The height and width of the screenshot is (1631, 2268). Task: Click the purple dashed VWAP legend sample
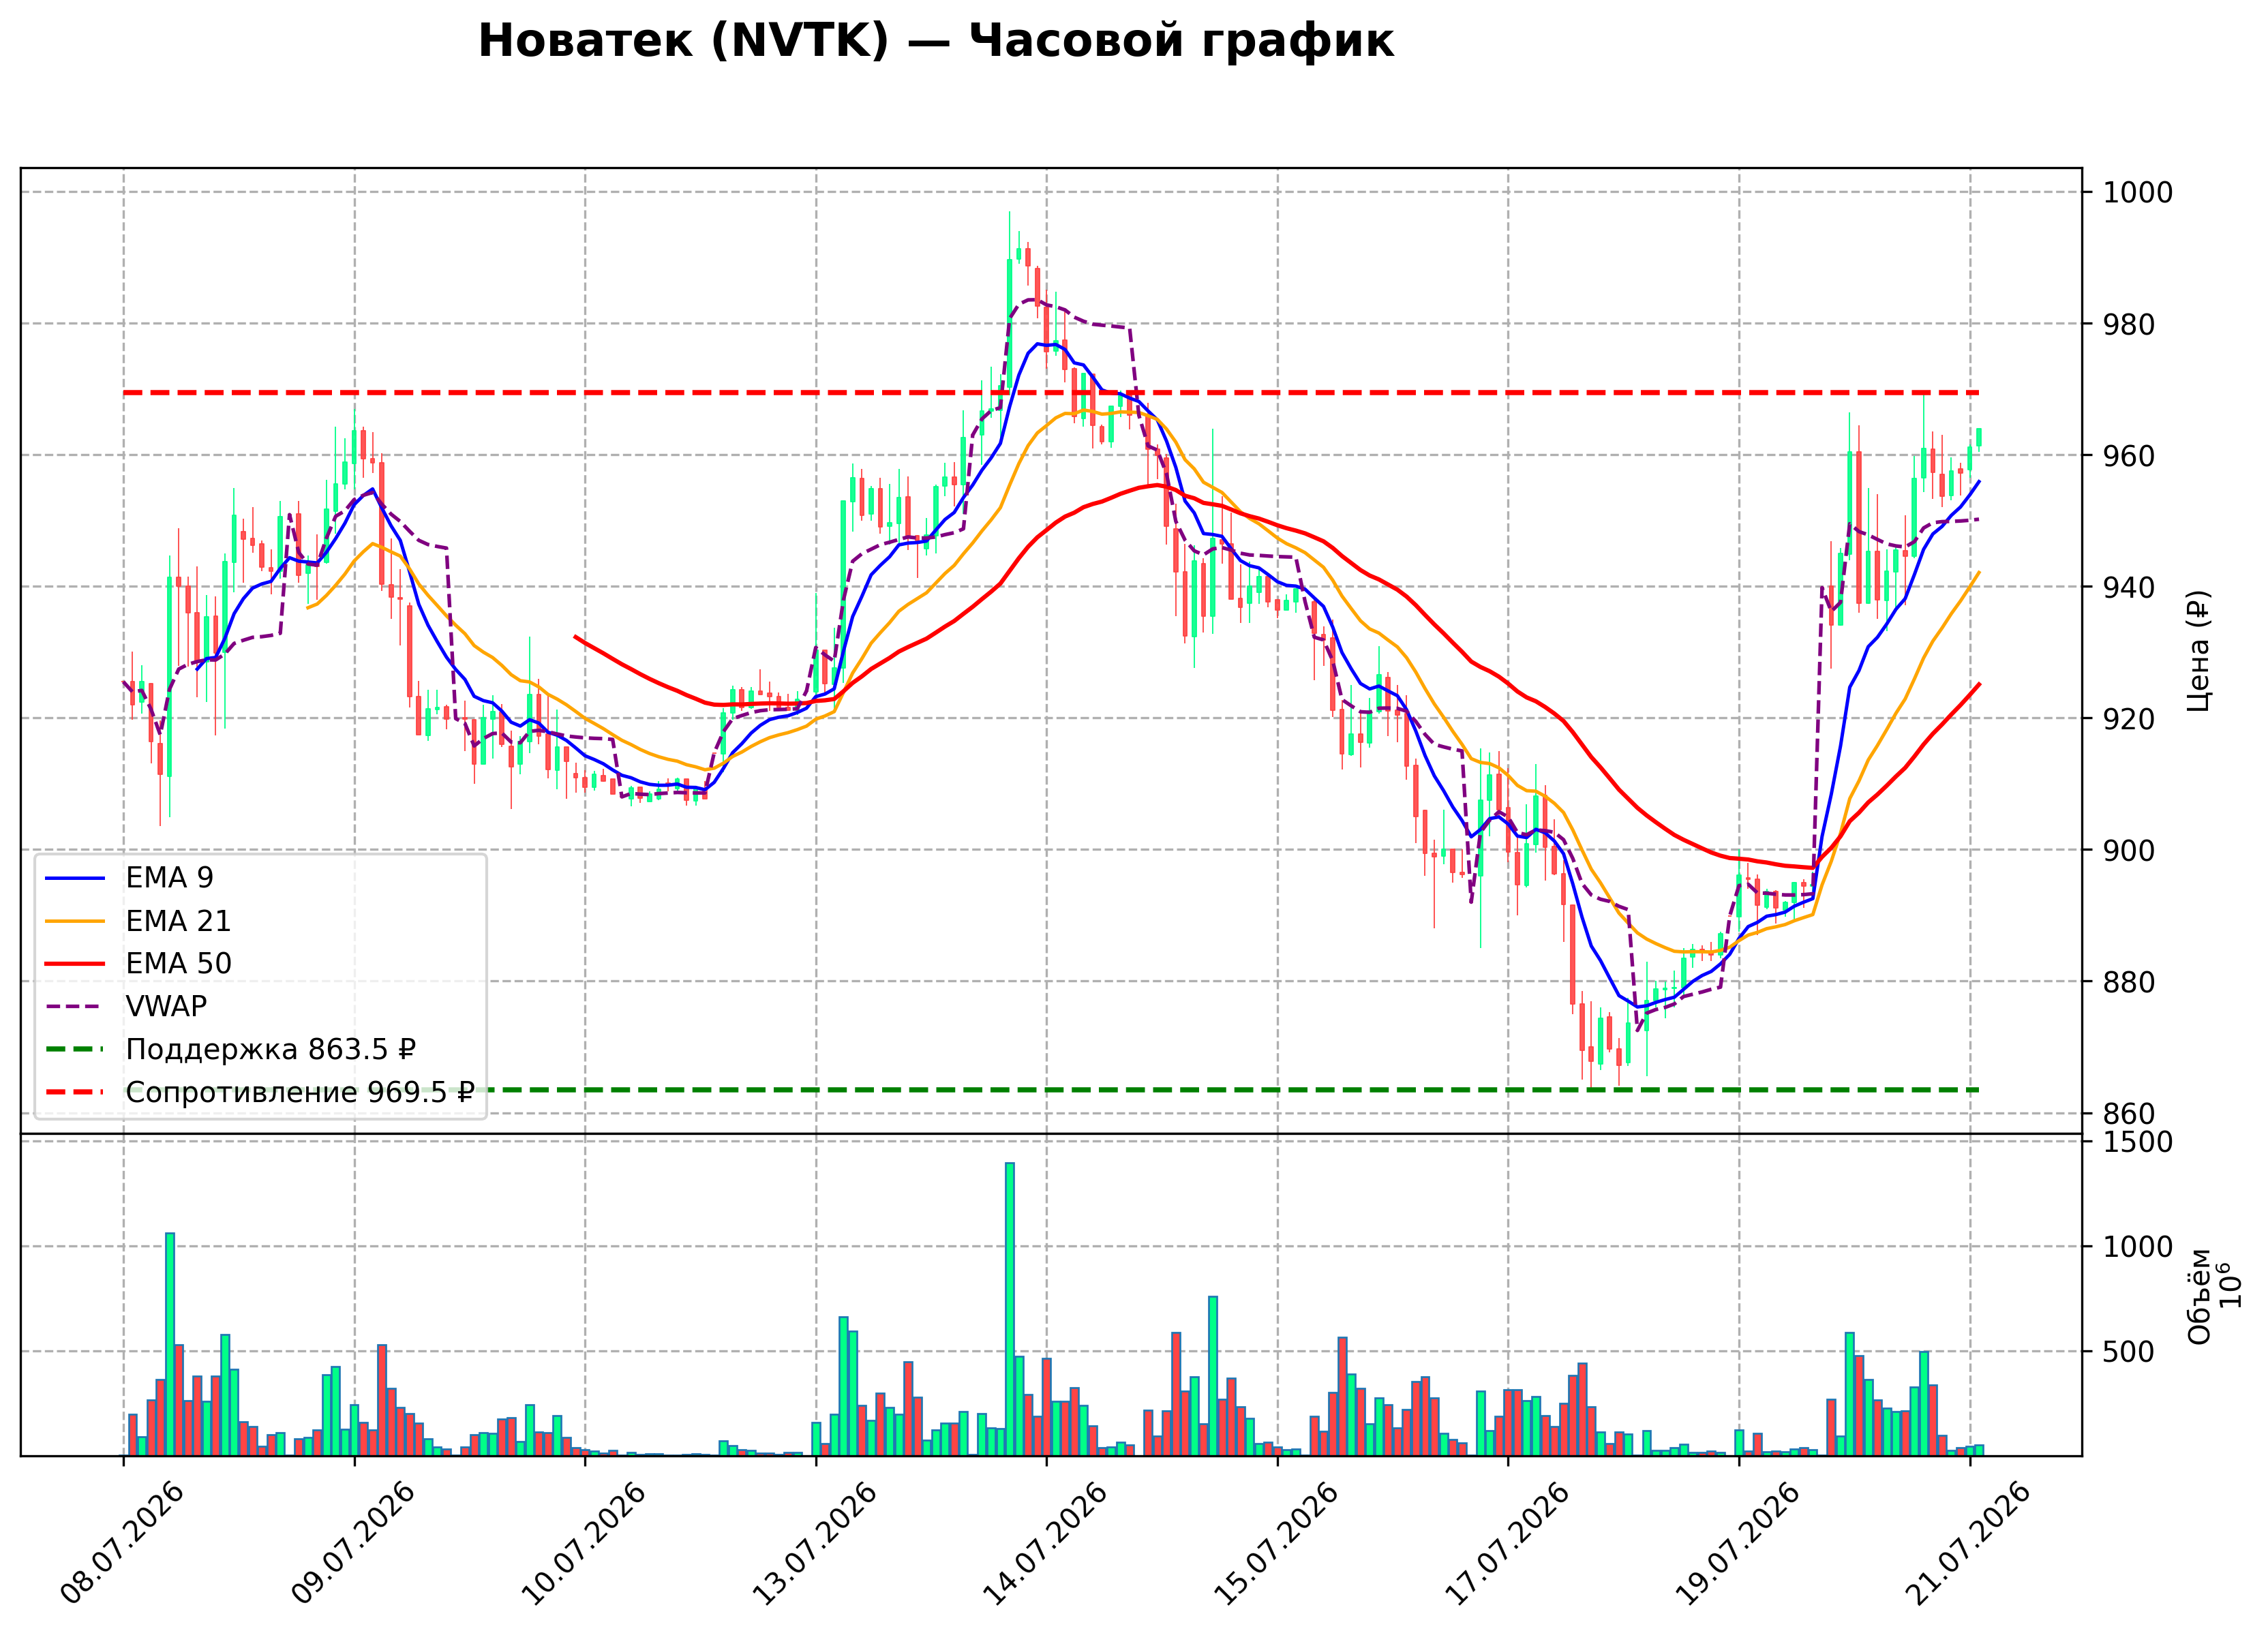tap(75, 1007)
